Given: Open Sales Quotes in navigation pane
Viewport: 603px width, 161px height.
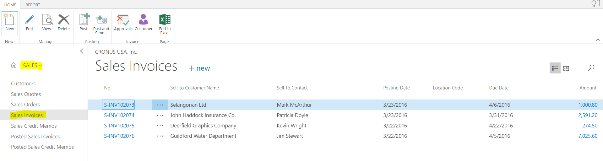Looking at the screenshot, I should click(26, 94).
